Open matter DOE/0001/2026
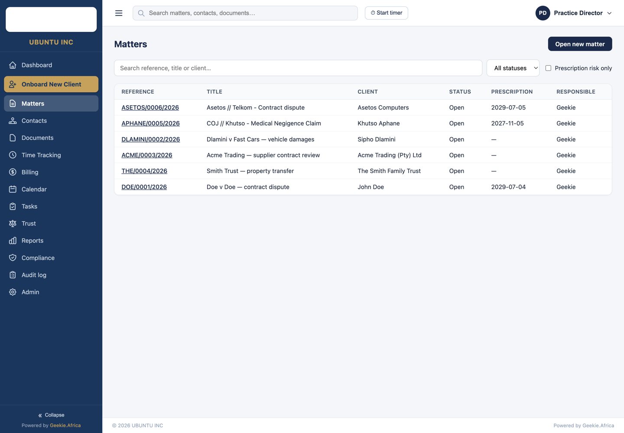The height and width of the screenshot is (433, 624). pyautogui.click(x=144, y=187)
